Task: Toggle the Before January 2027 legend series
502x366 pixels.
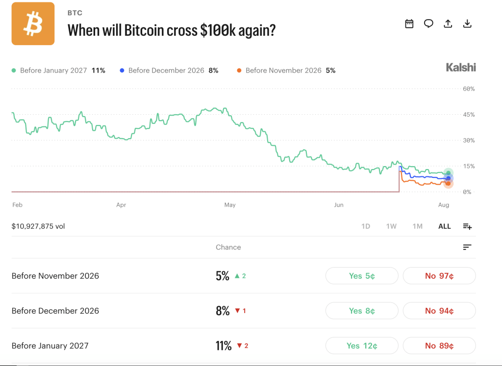Action: 59,71
